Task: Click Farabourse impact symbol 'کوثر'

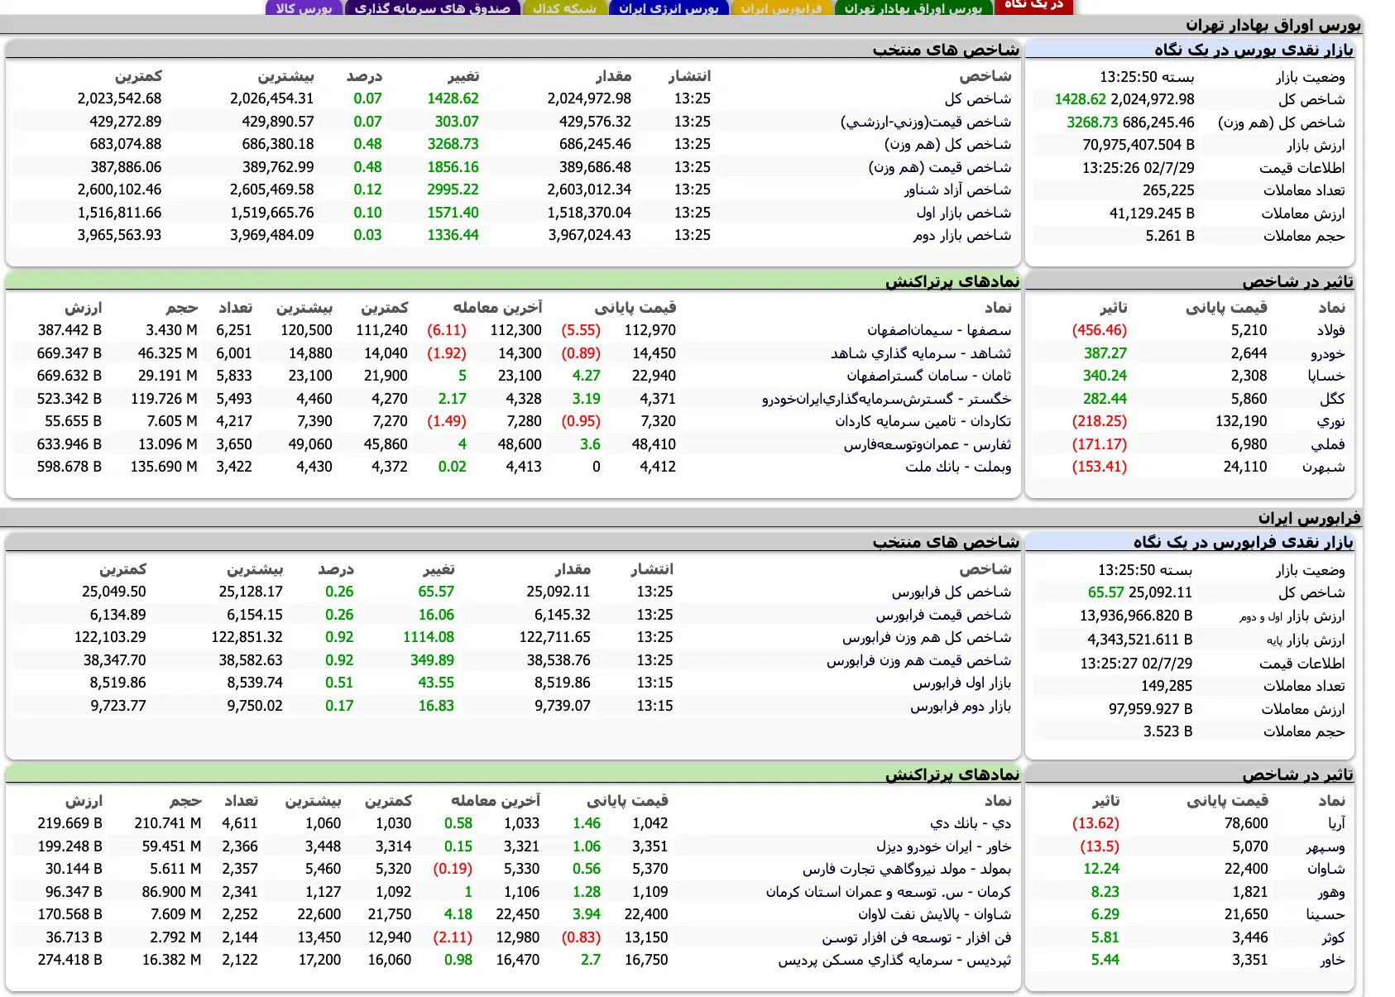Action: pos(1333,937)
